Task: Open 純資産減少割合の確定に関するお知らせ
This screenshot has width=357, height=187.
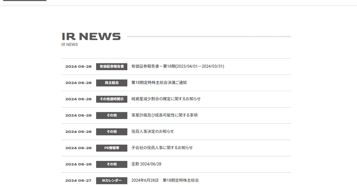Action: 166,99
